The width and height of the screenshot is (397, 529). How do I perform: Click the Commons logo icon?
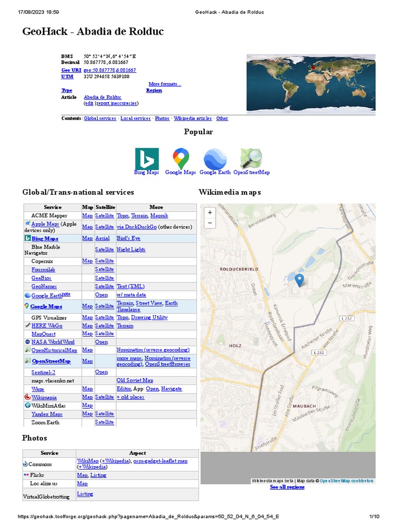(25, 464)
